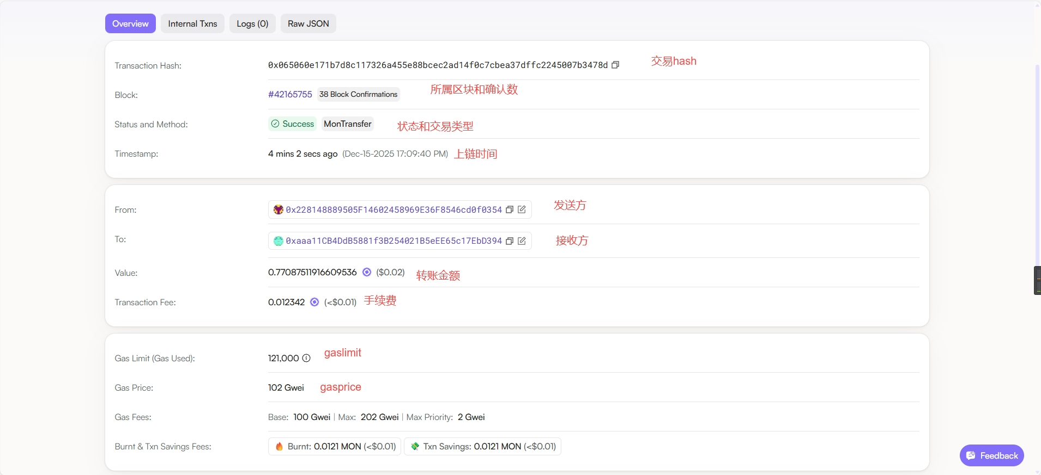Open the Logs (0) tab
This screenshot has height=475, width=1041.
[252, 23]
